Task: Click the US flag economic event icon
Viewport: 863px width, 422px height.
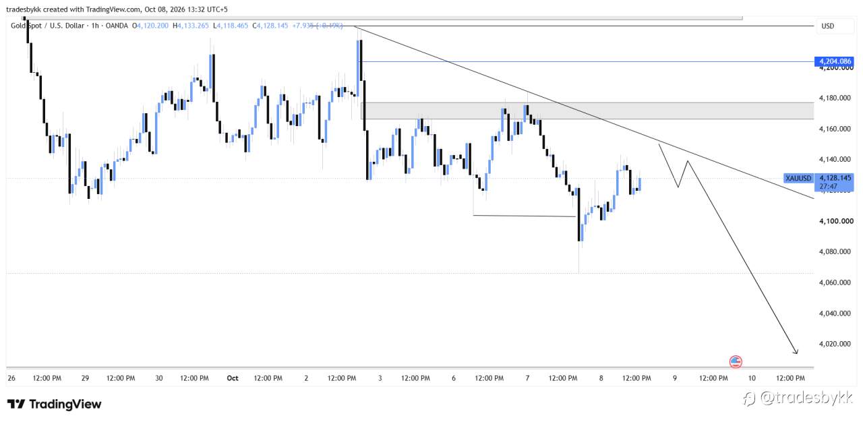Action: (x=736, y=361)
